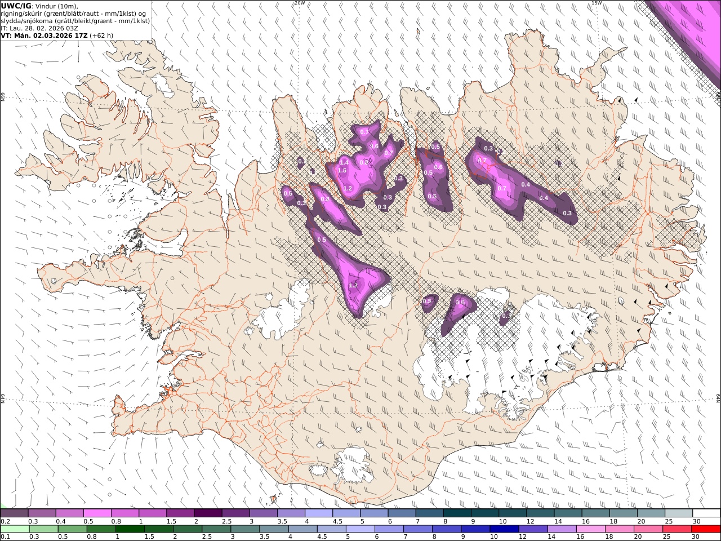Click the 'IT: Lau. 28. 02. 2026 03Z' line
Screen dimensions: 721x541
pyautogui.click(x=39, y=28)
